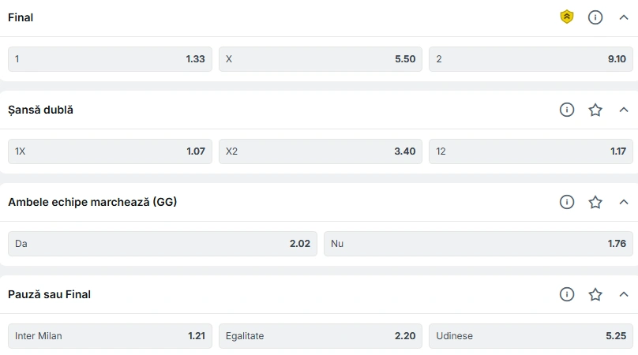Choose outcome 2 at 9.10
The width and height of the screenshot is (638, 355).
[531, 59]
